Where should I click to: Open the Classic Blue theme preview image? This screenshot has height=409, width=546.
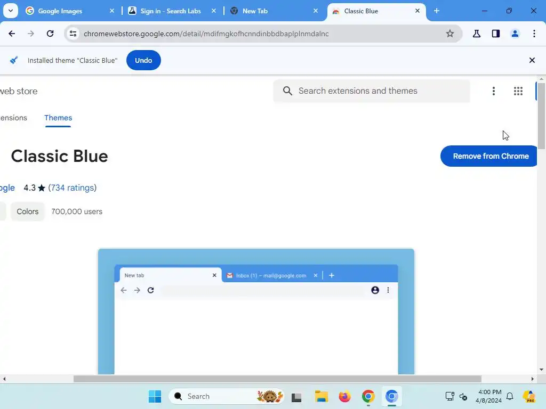256,311
